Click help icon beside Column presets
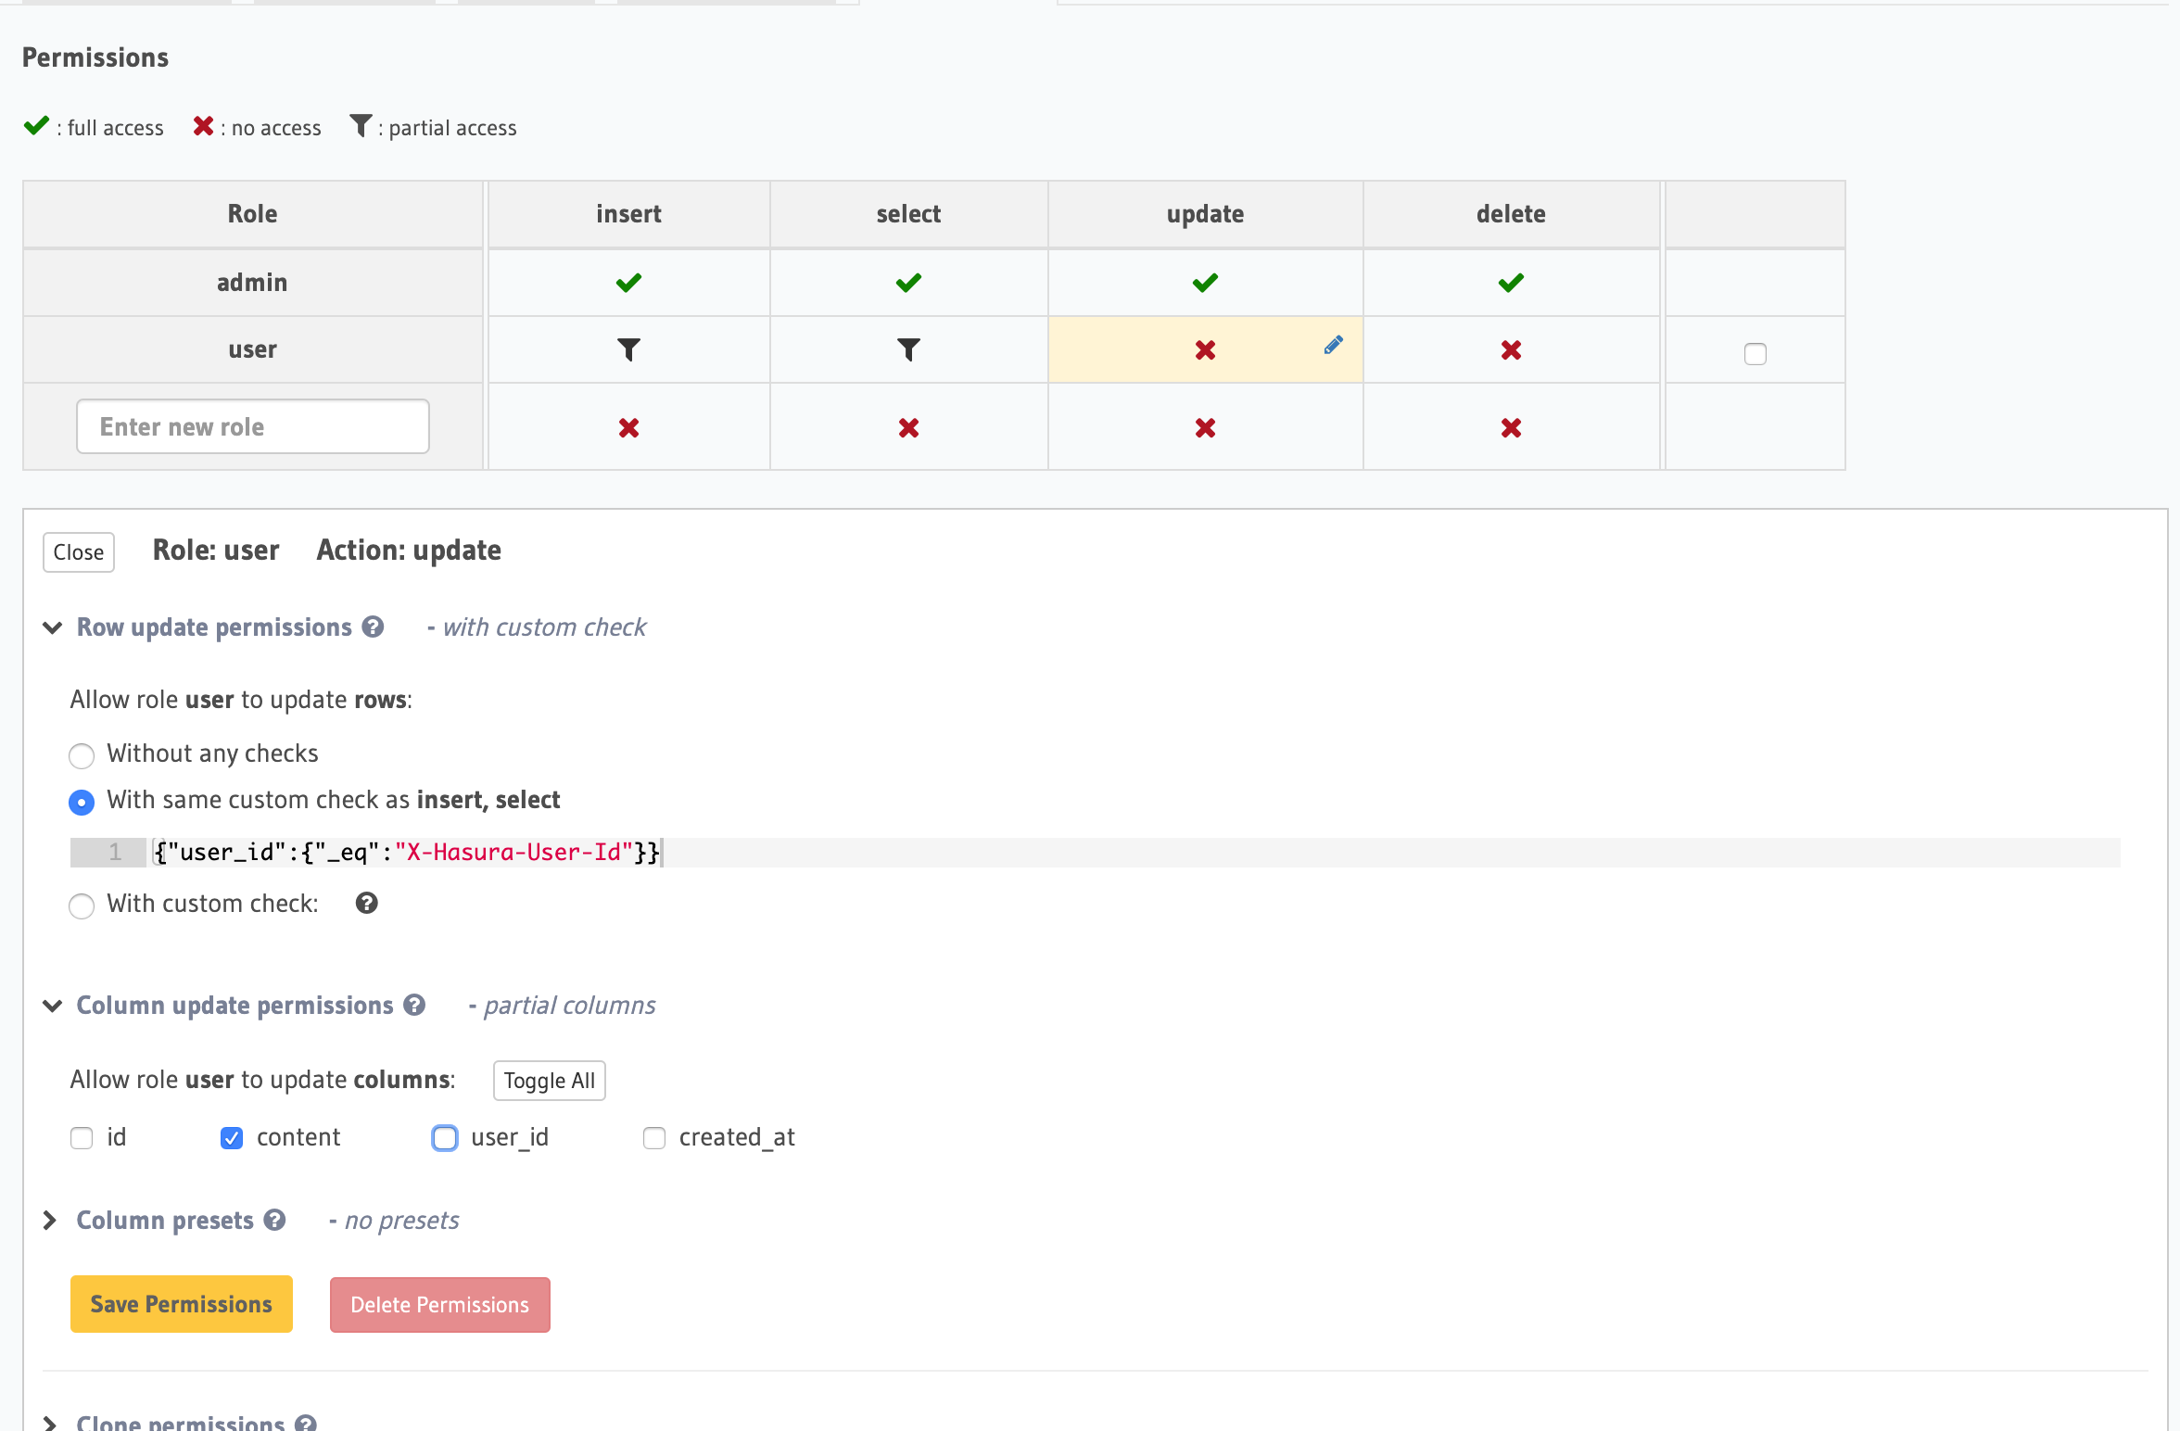 (275, 1221)
